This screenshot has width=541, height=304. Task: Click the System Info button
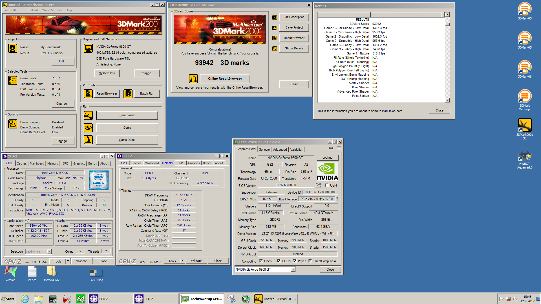(107, 73)
